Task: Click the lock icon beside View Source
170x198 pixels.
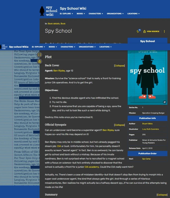Action: click(145, 32)
